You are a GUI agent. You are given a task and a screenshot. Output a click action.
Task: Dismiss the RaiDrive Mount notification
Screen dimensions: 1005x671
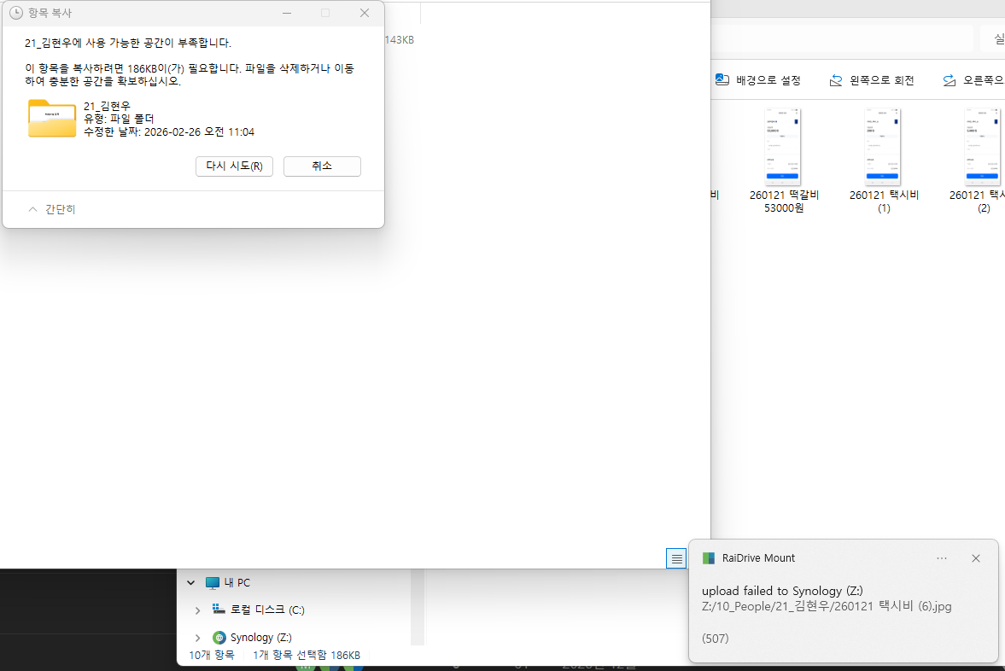pos(975,557)
